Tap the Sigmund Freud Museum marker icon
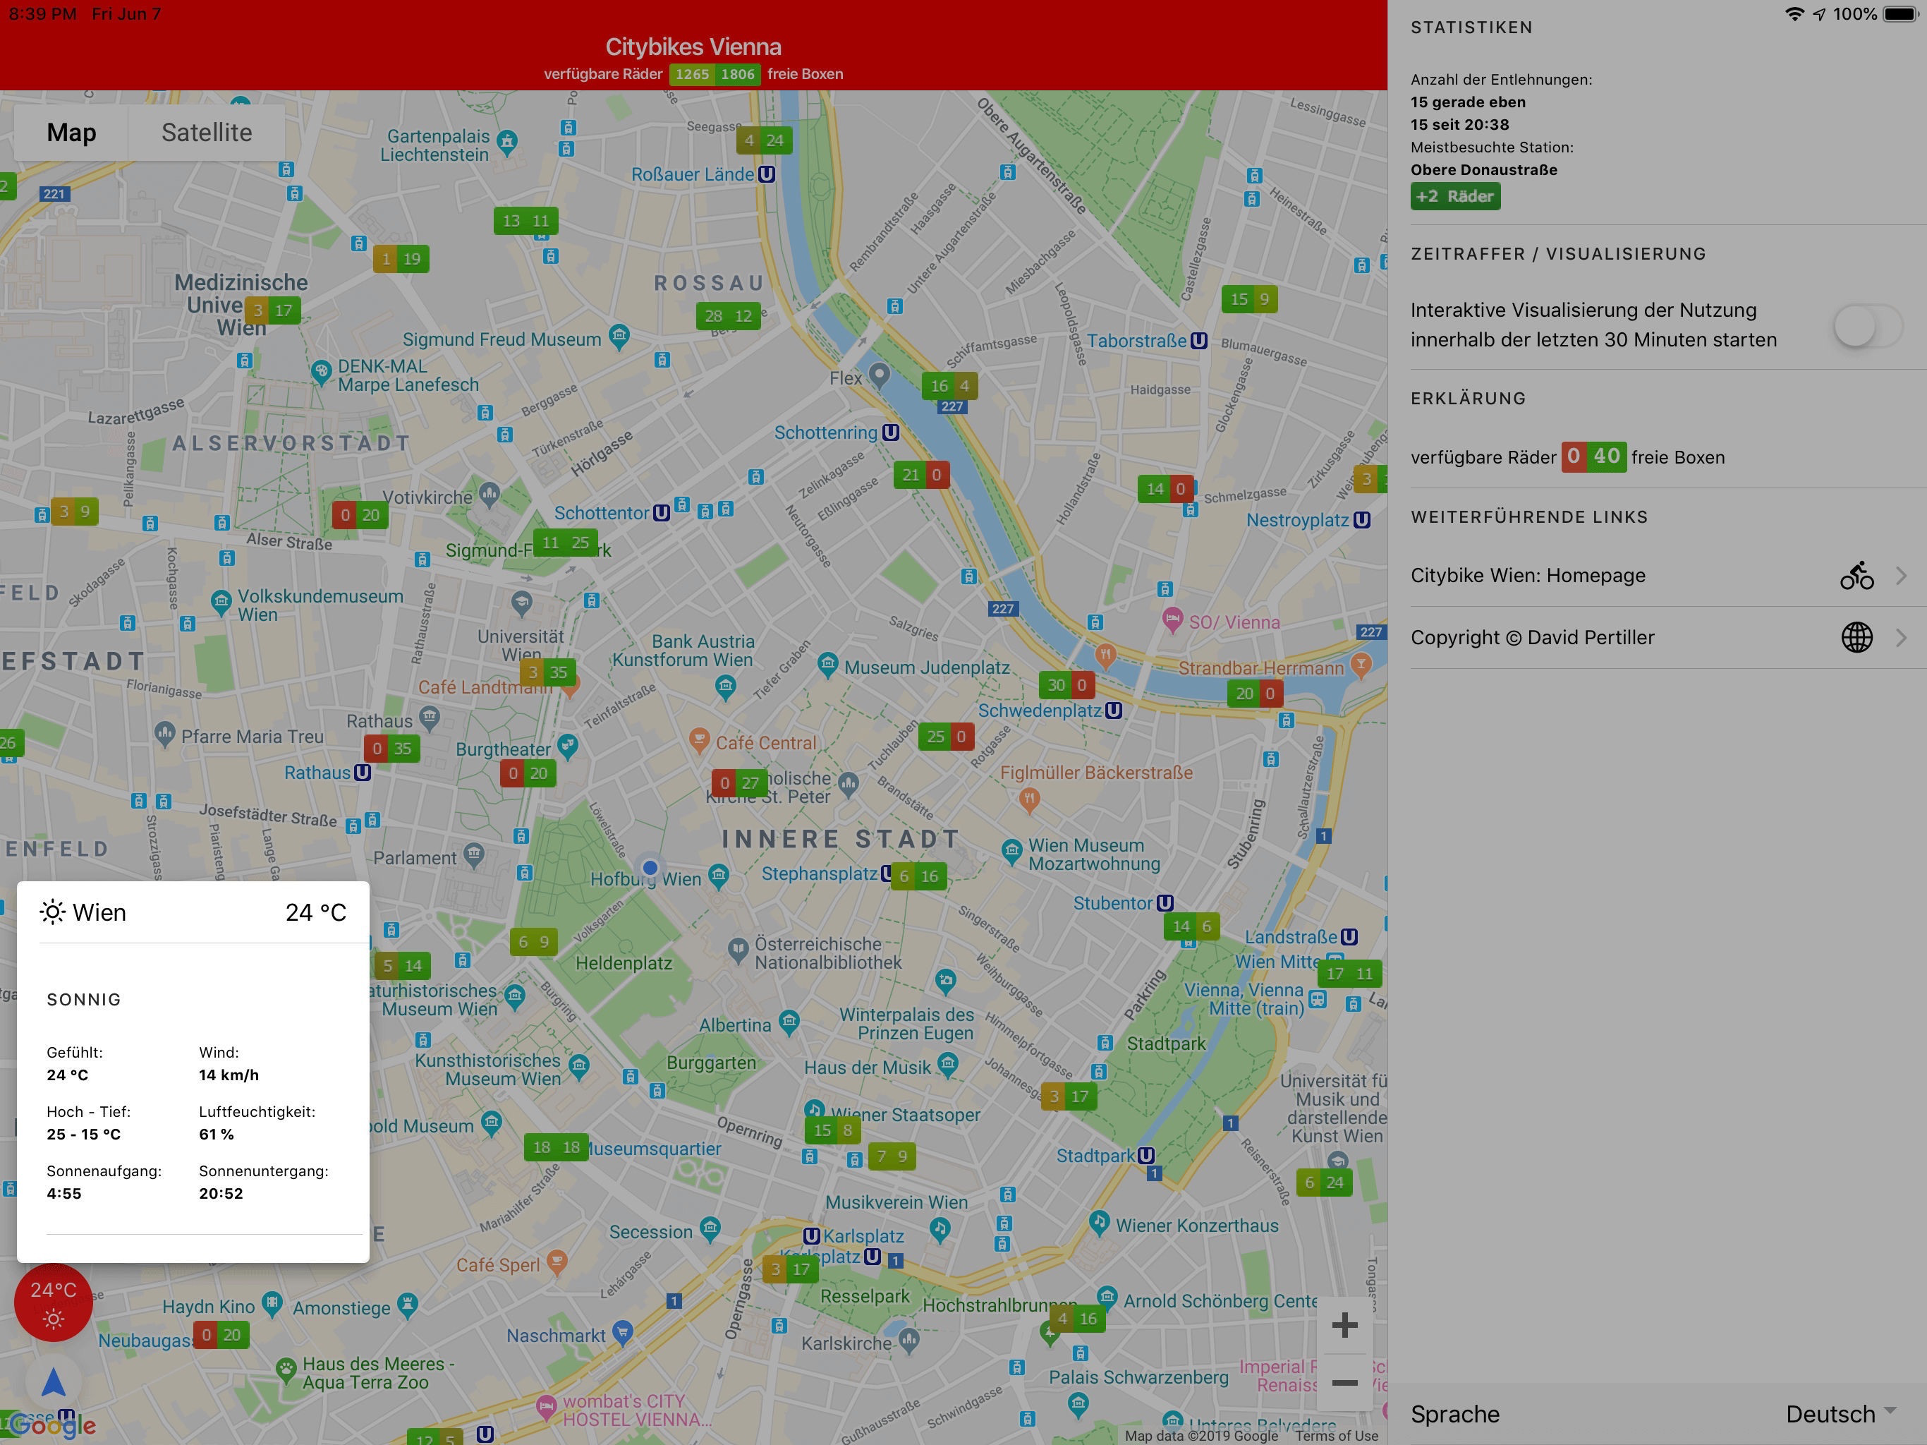Viewport: 1927px width, 1445px height. click(619, 336)
